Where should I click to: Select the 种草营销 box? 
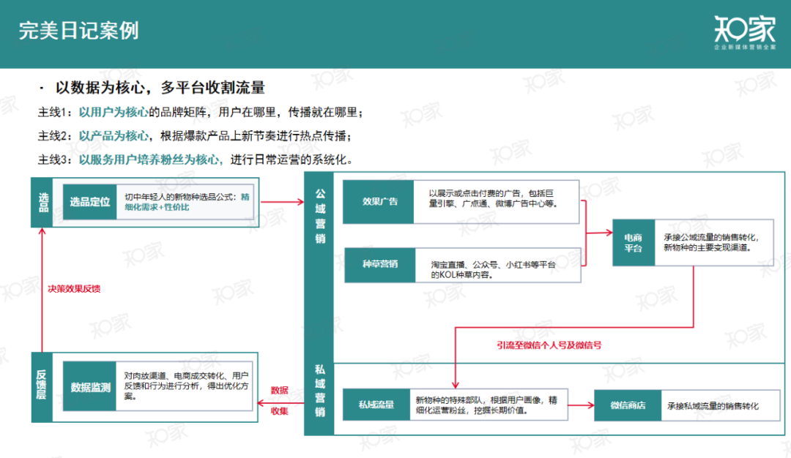(x=380, y=265)
